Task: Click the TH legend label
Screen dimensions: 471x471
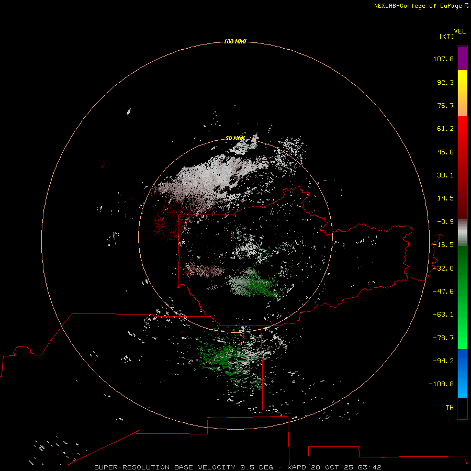Action: 450,408
